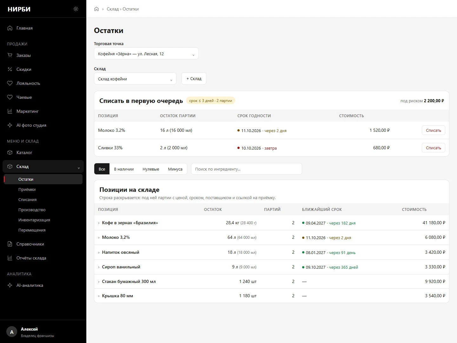Click the Склад breadcrumb link

[113, 9]
